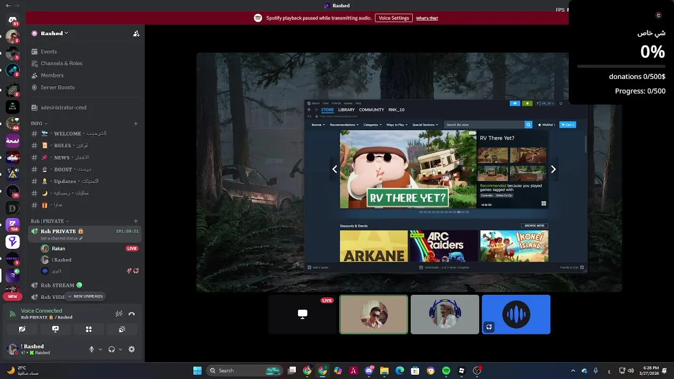
Task: Create channel in Rsh | PRIVATE category with plus
Action: pos(136,221)
